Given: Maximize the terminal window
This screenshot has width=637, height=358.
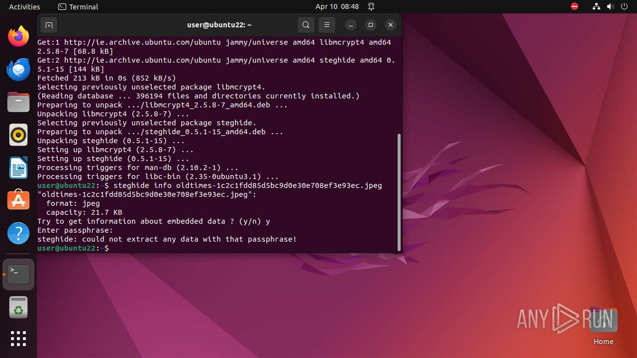Looking at the screenshot, I should (x=371, y=25).
